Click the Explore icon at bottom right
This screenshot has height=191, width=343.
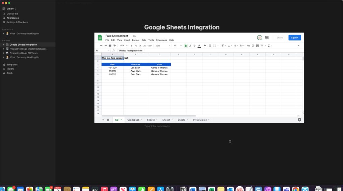coord(299,120)
